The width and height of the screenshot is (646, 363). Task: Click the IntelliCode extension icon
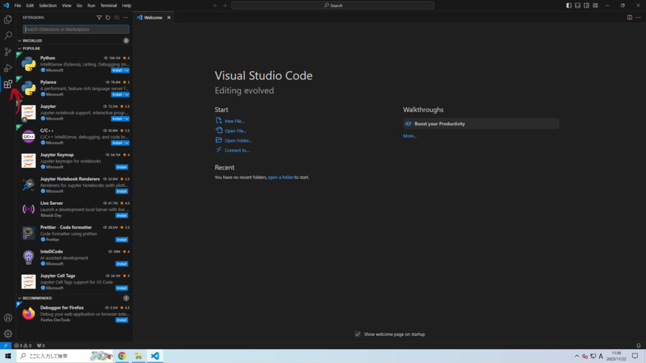click(28, 258)
